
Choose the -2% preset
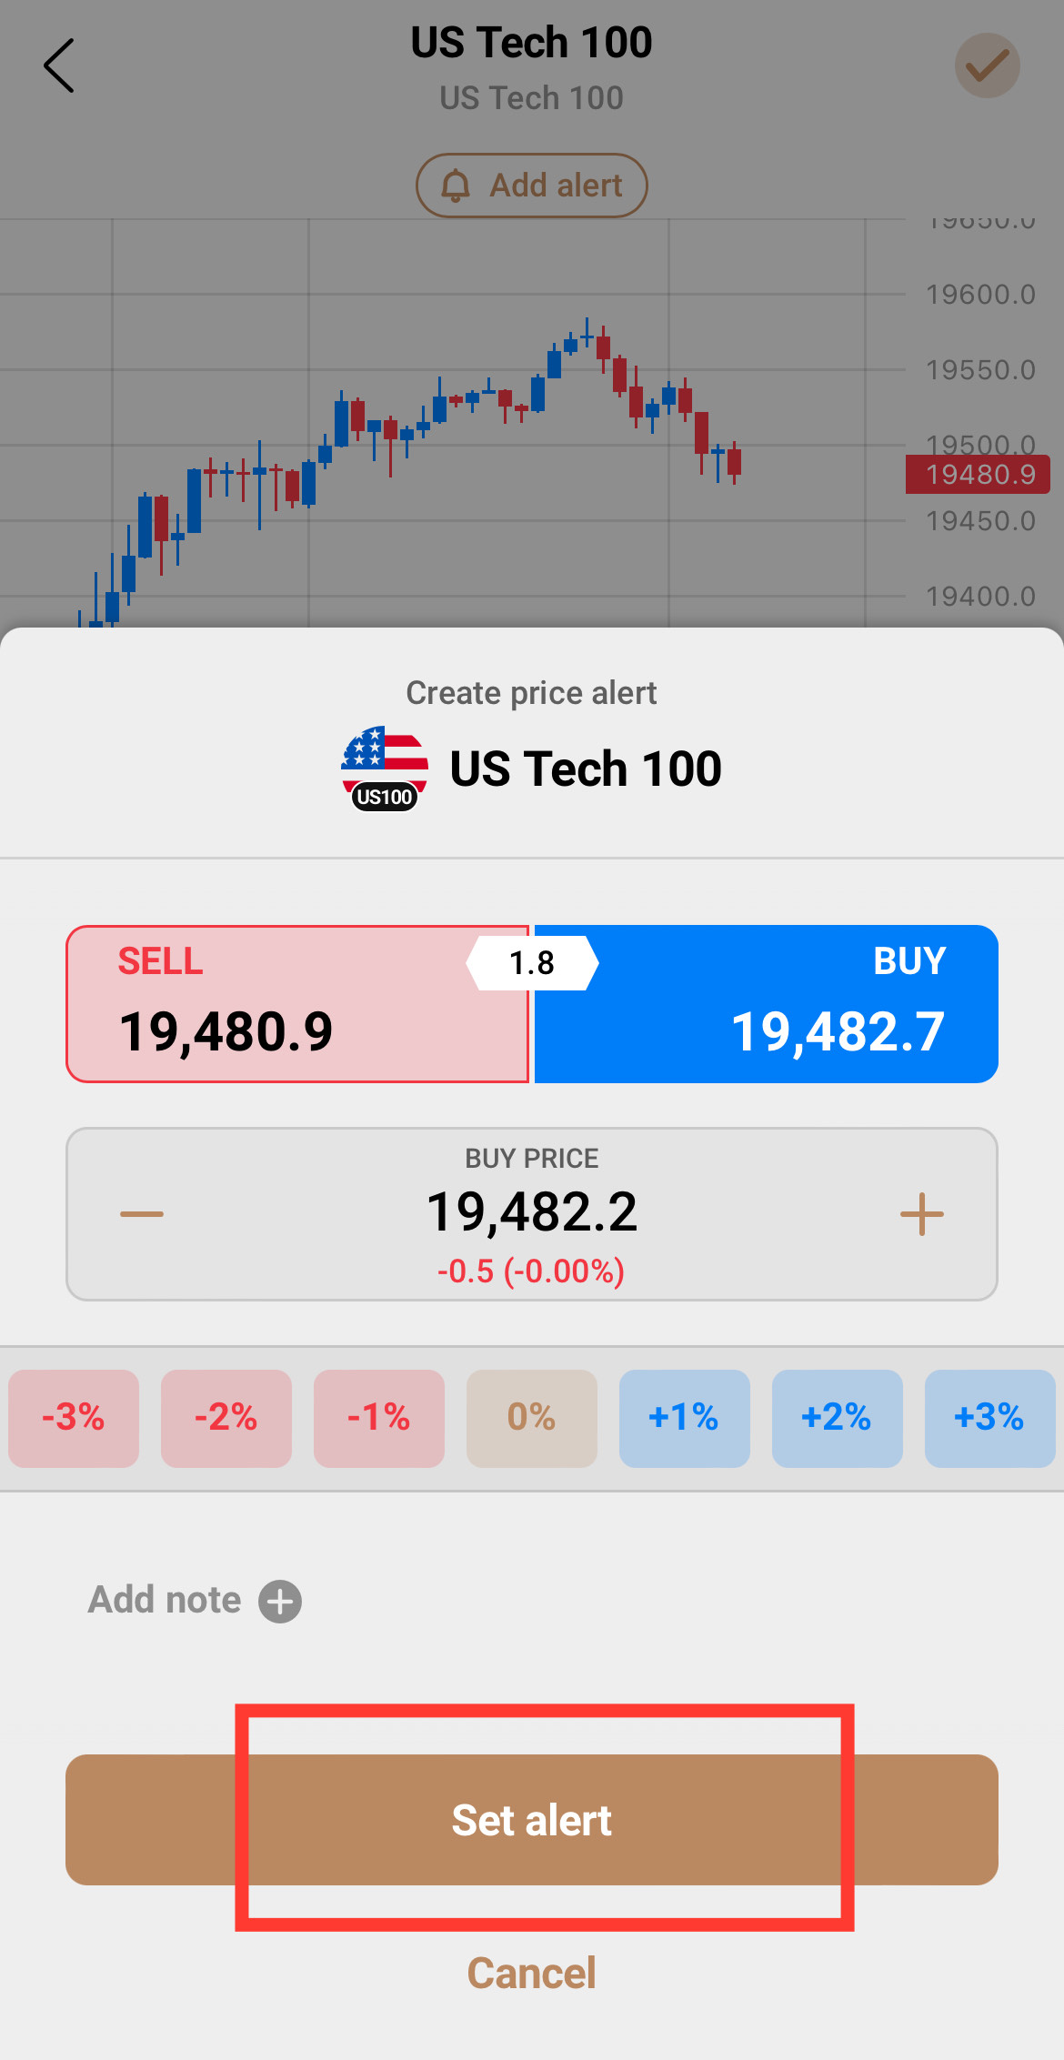click(226, 1418)
